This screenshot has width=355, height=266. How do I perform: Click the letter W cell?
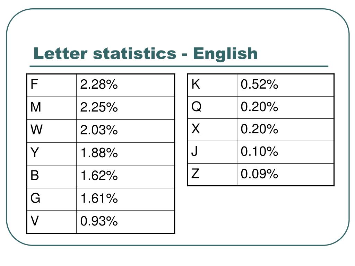[52, 131]
